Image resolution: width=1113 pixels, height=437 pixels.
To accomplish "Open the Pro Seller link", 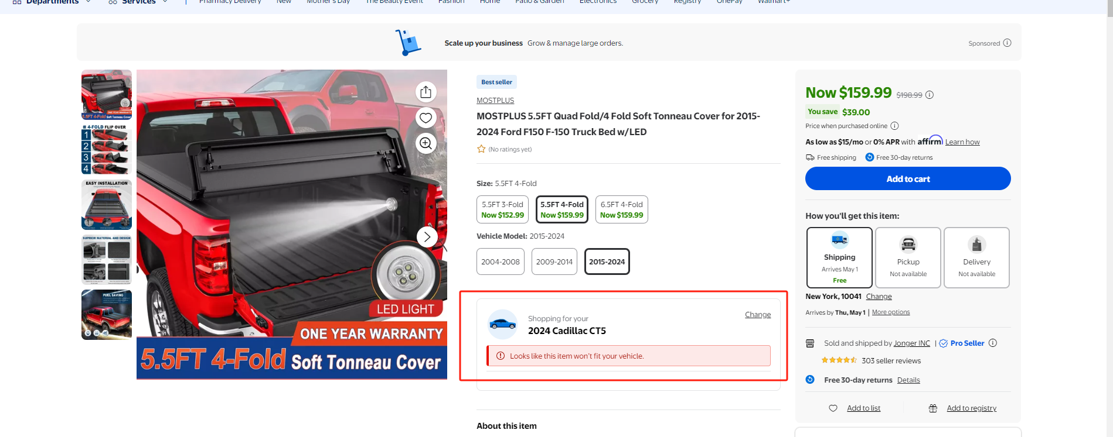I will pyautogui.click(x=967, y=343).
